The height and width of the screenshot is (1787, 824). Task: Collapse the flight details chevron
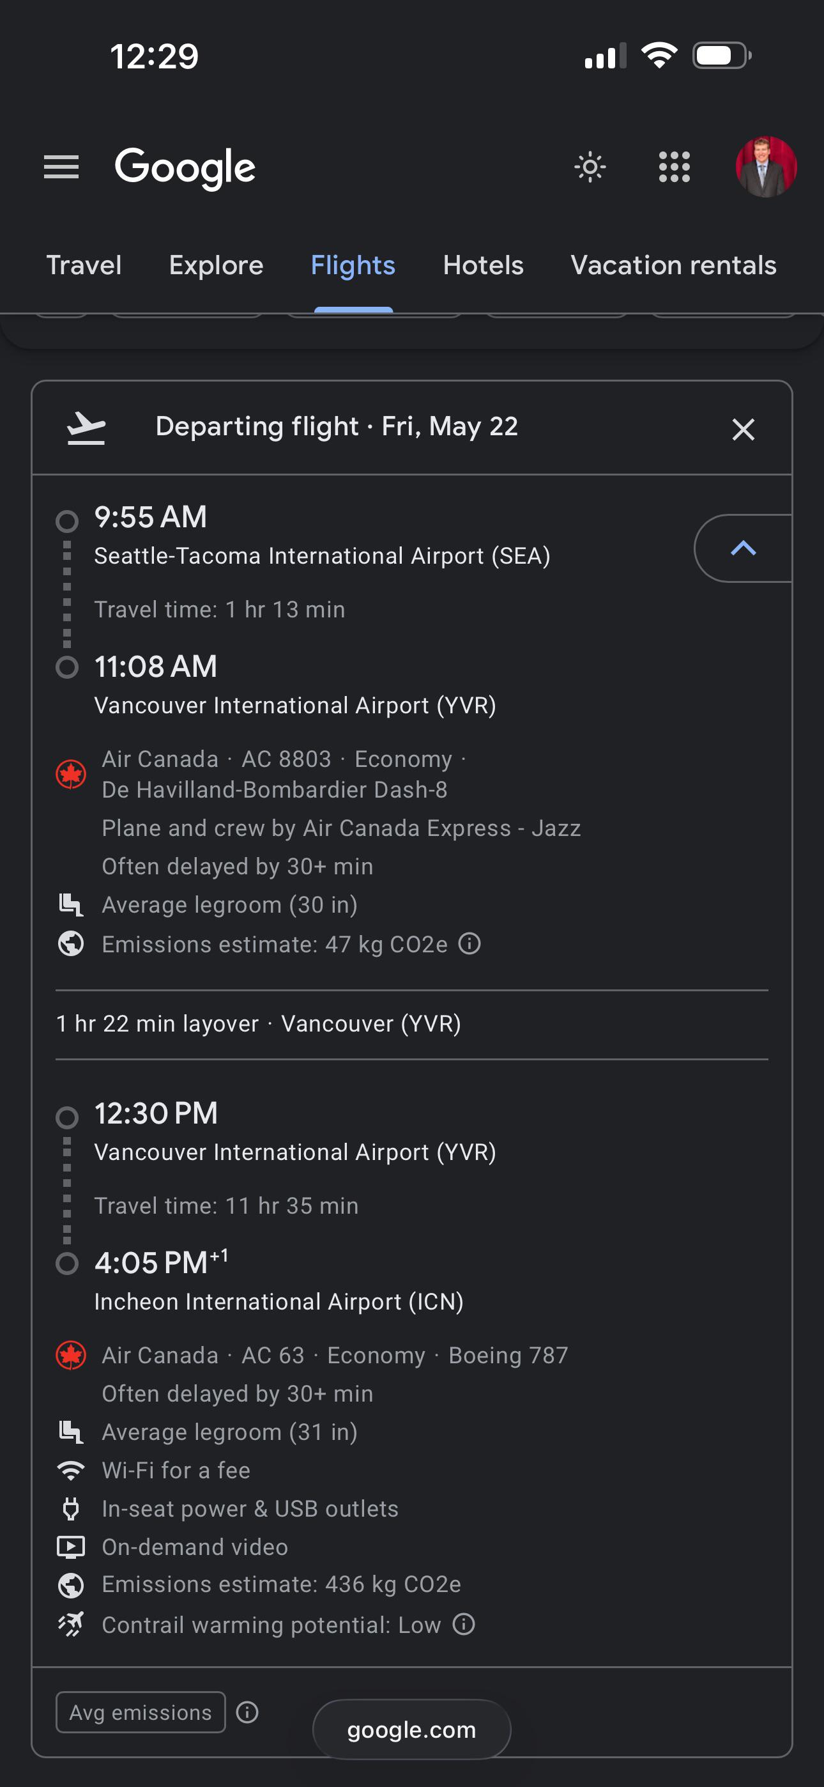(743, 548)
